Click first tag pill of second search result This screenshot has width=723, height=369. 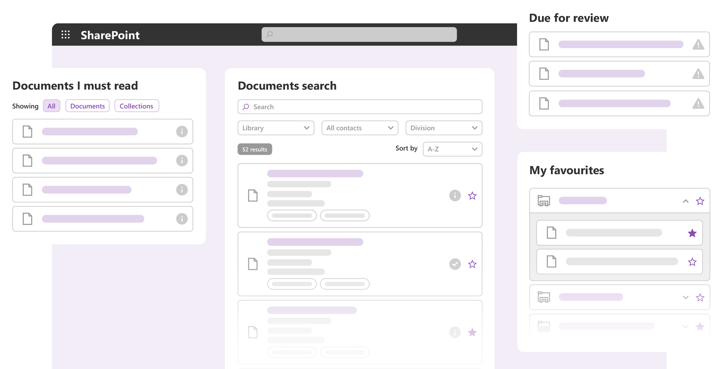[292, 284]
